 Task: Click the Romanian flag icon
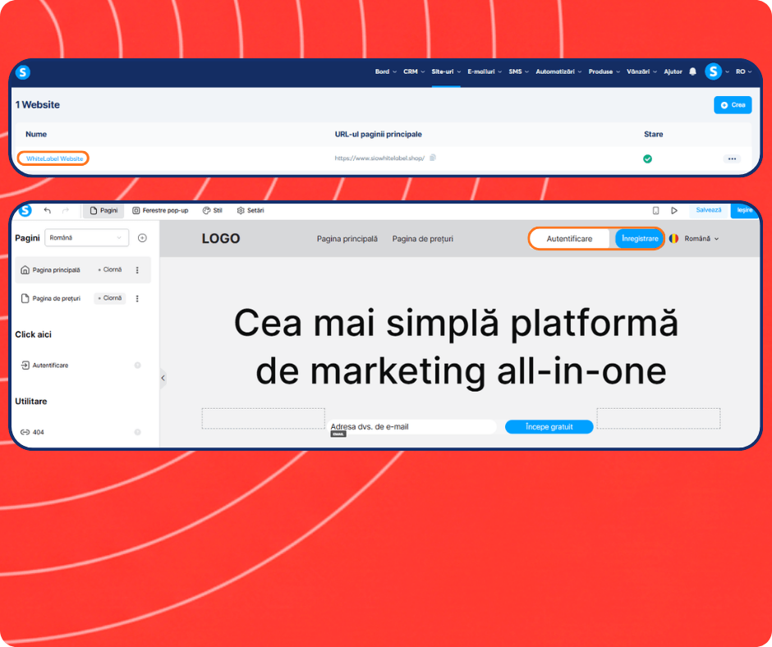click(673, 238)
